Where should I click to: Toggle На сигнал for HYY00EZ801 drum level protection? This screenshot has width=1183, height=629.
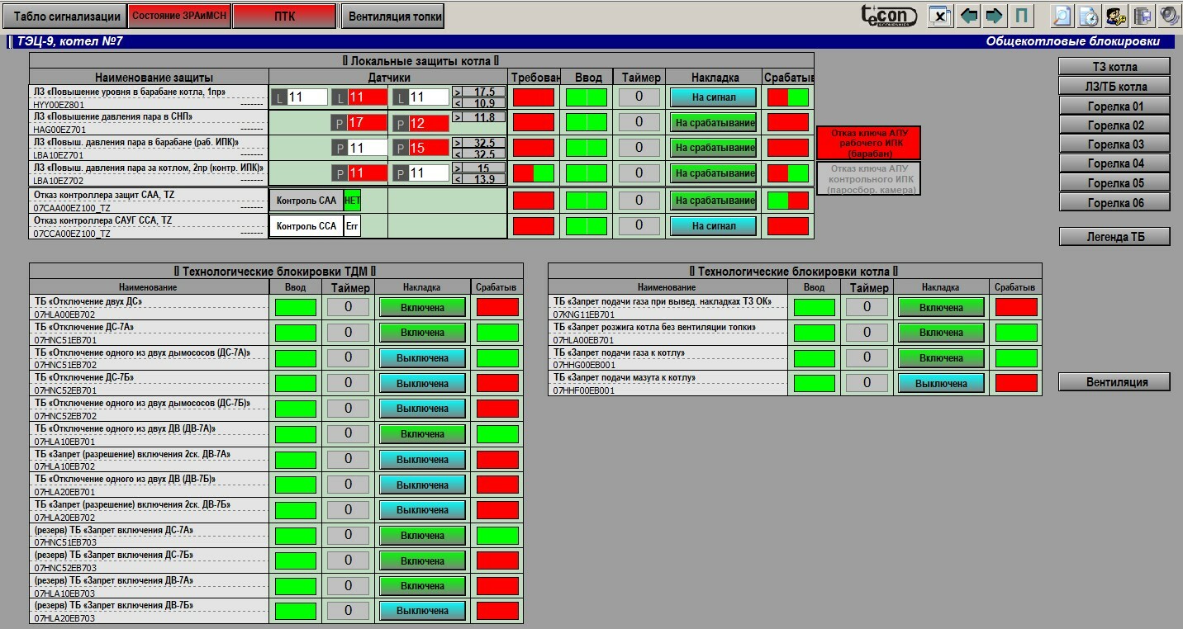pyautogui.click(x=713, y=97)
